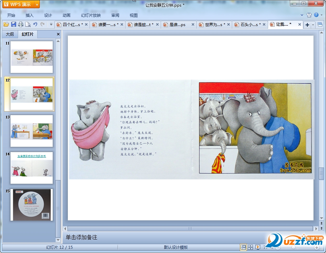Image resolution: width=326 pixels, height=253 pixels.
Task: Switch to Slide Sorter view icon
Action: (251, 247)
